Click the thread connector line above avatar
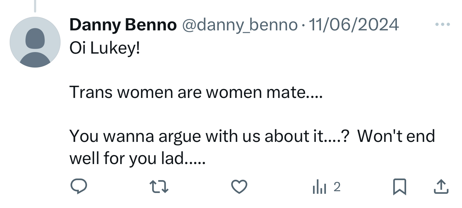This screenshot has height=208, width=462. tap(35, 6)
